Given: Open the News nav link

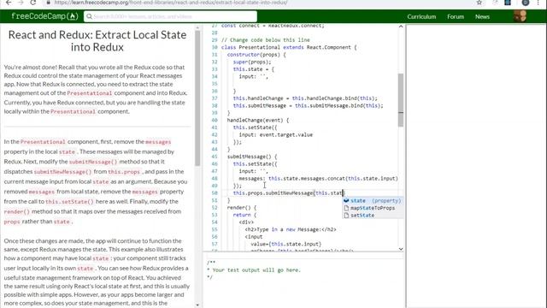Looking at the screenshot, I should pyautogui.click(x=482, y=17).
